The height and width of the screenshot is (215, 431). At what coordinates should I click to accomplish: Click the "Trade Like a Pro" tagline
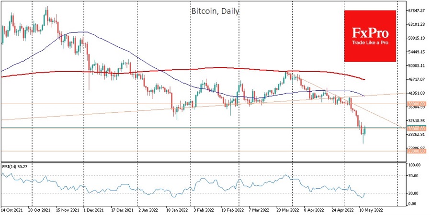[x=370, y=43]
